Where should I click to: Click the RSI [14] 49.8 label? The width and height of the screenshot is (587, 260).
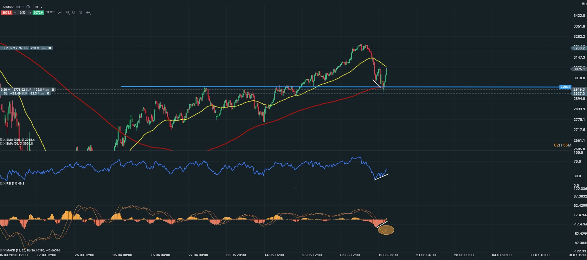[15, 184]
